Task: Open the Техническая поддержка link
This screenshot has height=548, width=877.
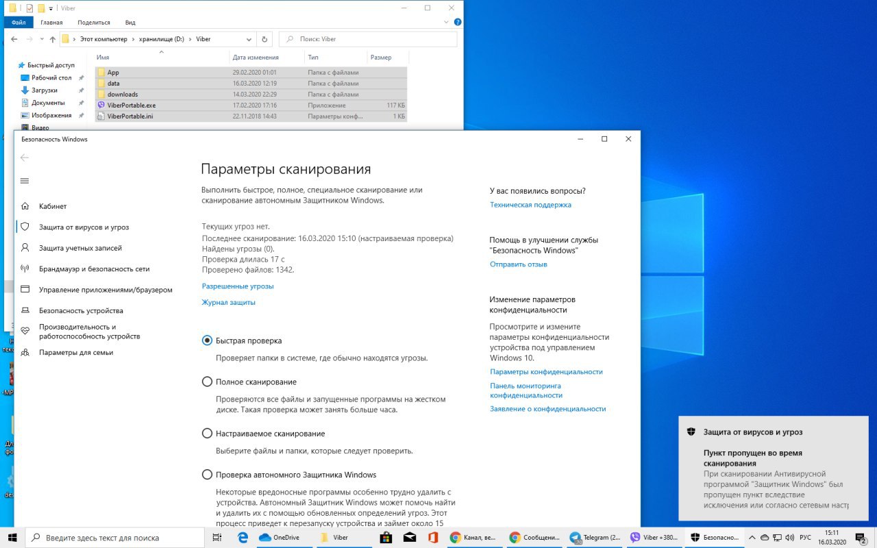Action: [530, 205]
